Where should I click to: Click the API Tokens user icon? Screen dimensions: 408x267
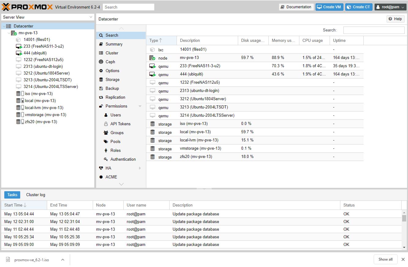(106, 124)
